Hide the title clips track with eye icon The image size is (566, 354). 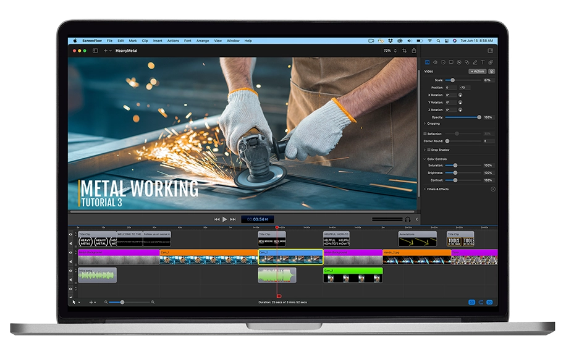[70, 235]
